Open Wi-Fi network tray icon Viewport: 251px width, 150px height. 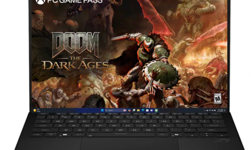pyautogui.click(x=210, y=111)
